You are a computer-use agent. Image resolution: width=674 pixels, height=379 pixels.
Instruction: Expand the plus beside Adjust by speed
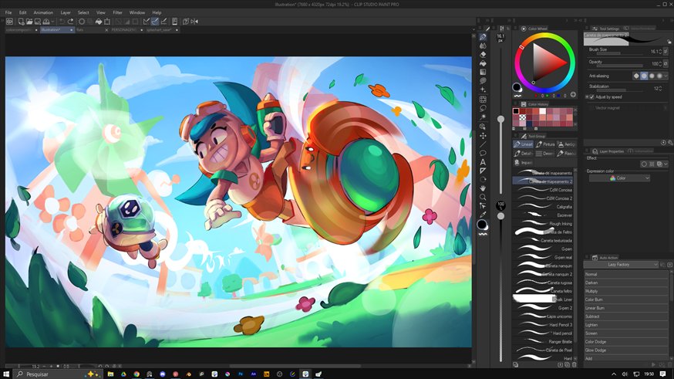[587, 97]
